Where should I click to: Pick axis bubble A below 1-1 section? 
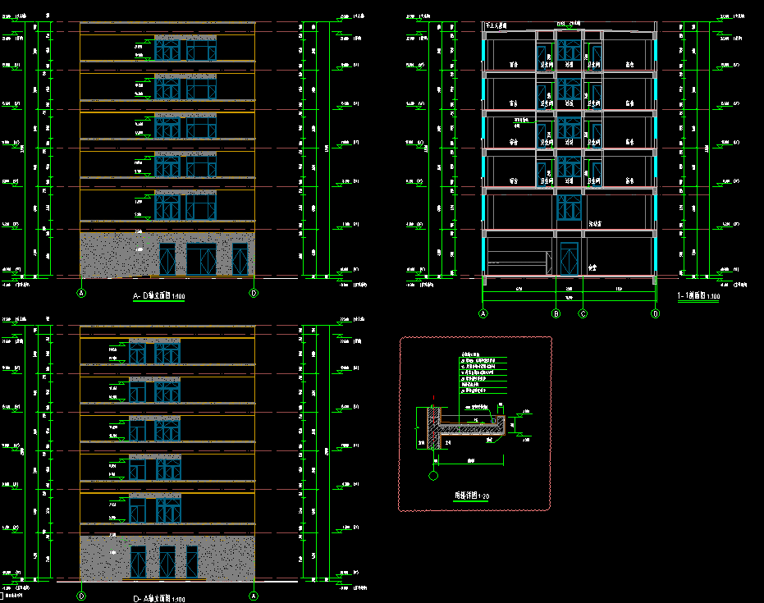click(483, 313)
